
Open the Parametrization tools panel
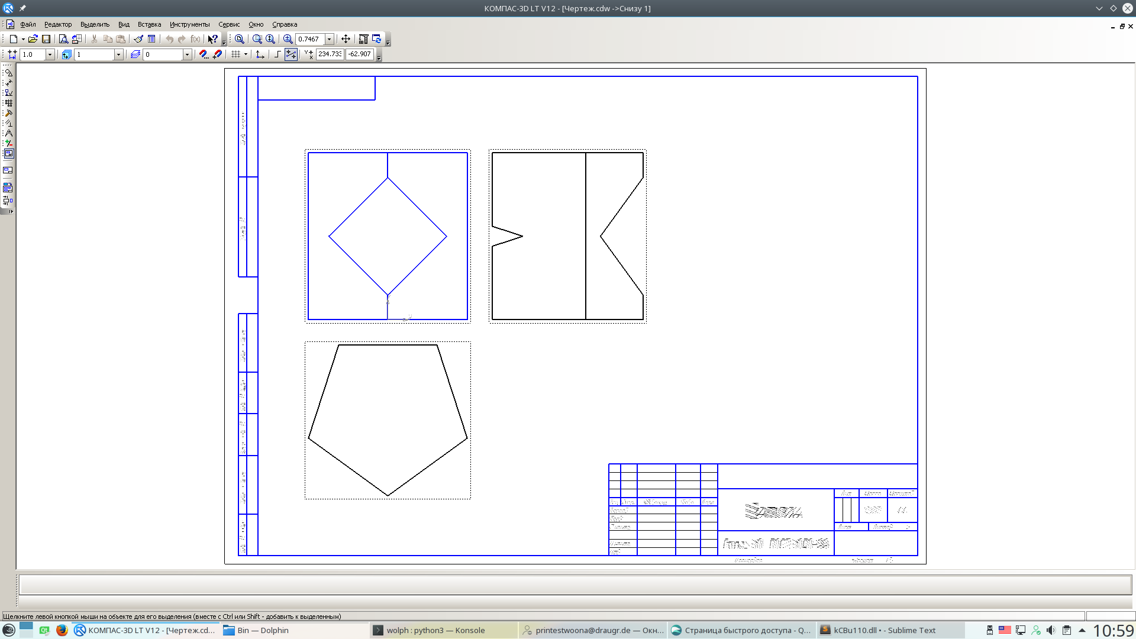[8, 123]
